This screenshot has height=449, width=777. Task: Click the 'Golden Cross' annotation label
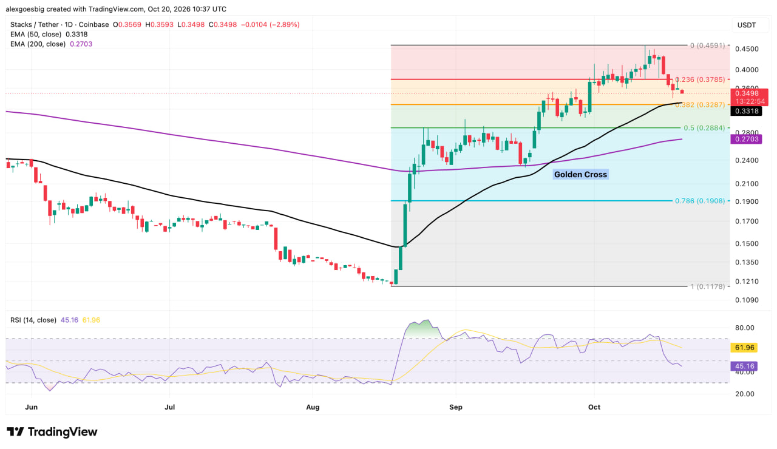pos(580,174)
